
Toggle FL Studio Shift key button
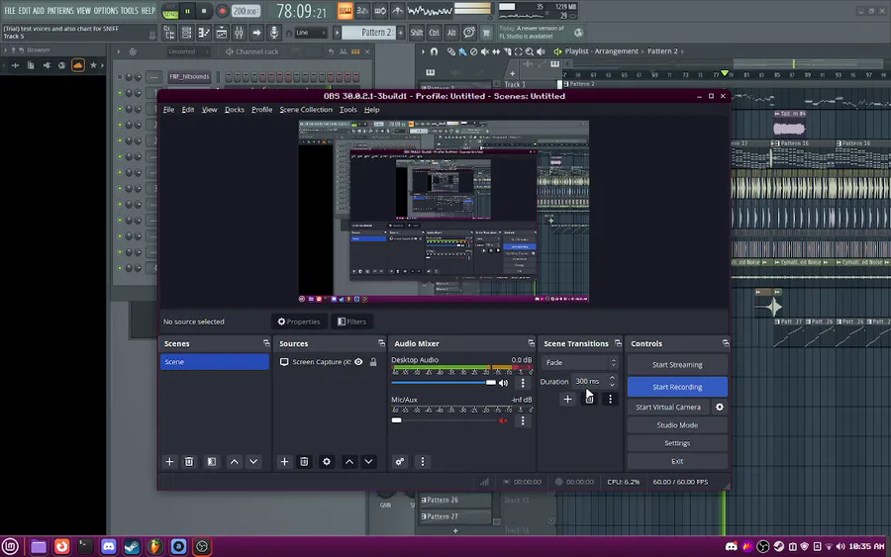click(417, 33)
